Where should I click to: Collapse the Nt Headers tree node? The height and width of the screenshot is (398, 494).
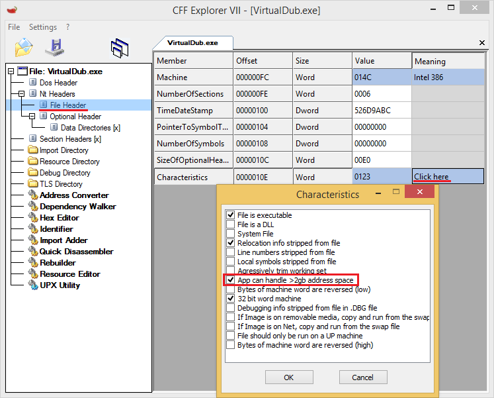(22, 94)
